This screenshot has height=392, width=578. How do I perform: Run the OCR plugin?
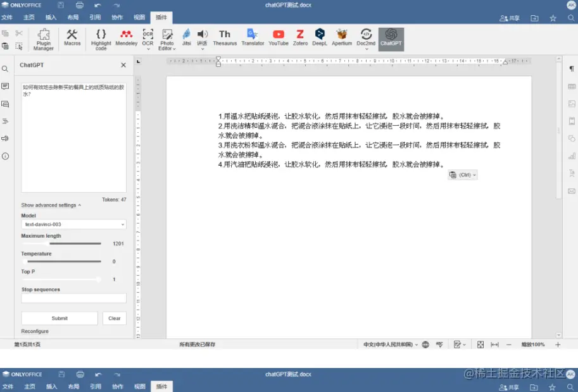(148, 37)
